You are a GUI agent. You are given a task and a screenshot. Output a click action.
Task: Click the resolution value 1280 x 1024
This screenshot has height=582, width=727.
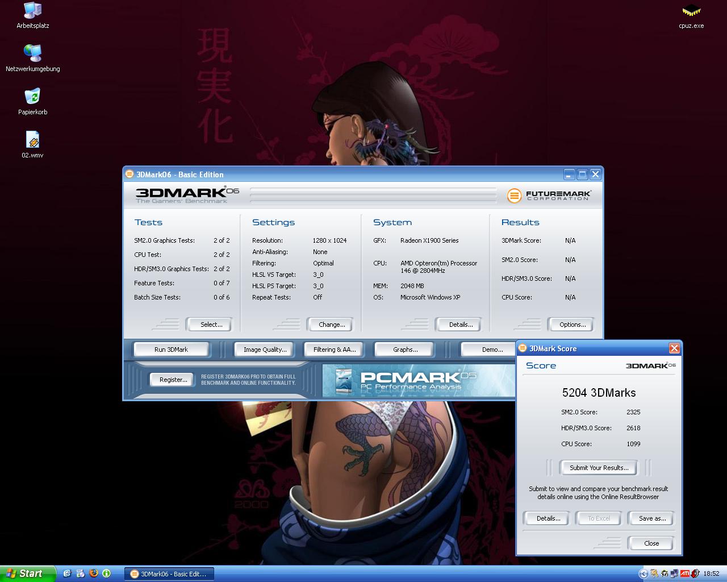[x=329, y=240]
